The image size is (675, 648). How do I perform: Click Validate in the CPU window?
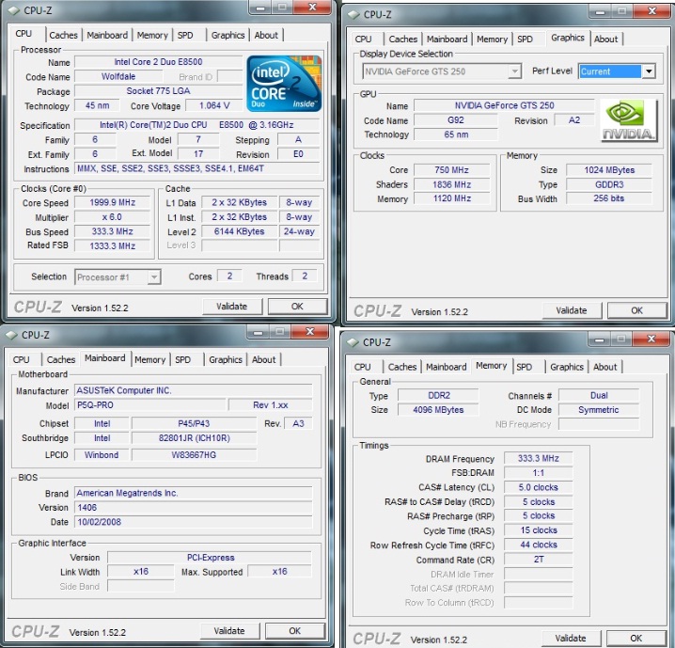click(232, 307)
